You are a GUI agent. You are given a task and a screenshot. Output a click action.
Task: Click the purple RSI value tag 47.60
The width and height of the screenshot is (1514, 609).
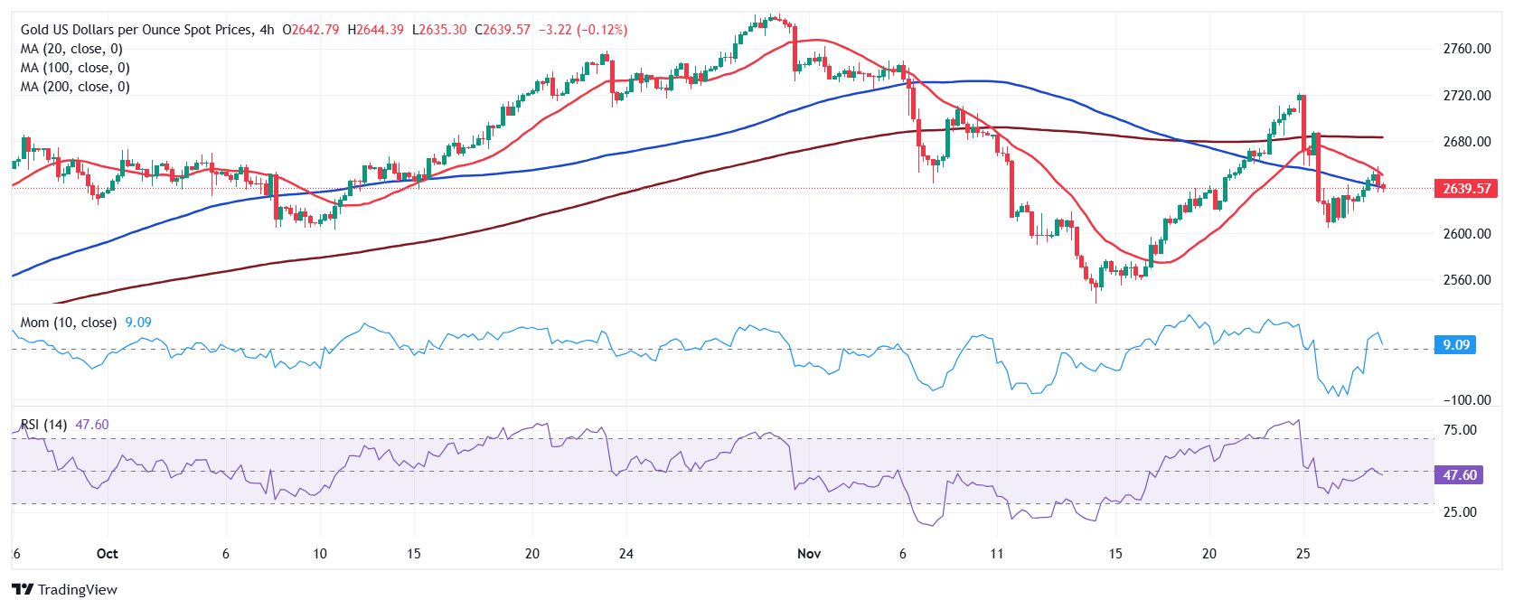1458,474
